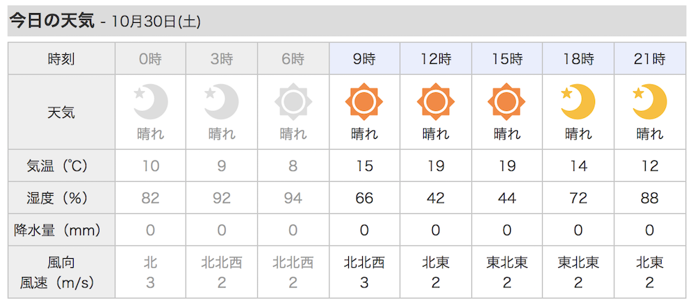Click the yellow moon icon under 18時

[x=578, y=102]
